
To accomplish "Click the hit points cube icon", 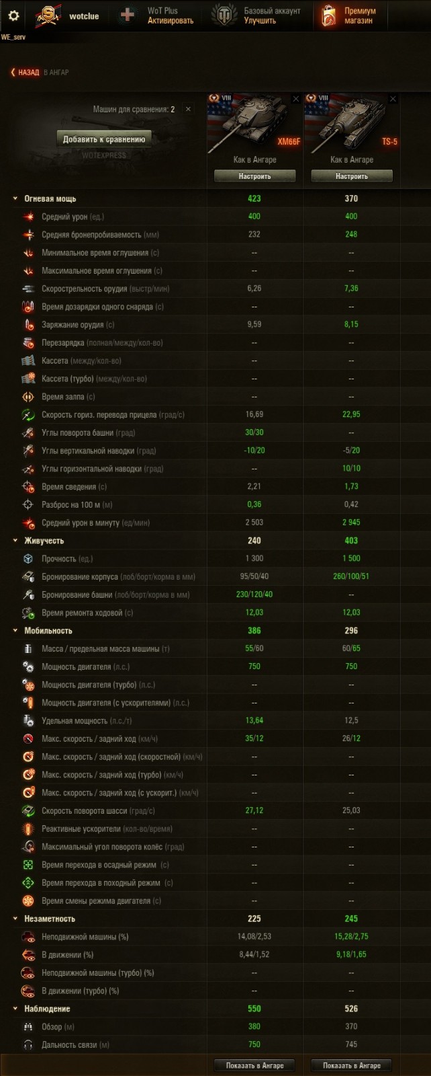I will pos(28,559).
